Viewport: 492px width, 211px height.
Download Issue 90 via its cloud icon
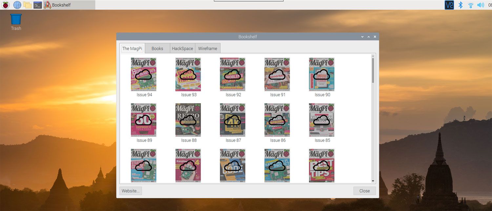pos(321,74)
